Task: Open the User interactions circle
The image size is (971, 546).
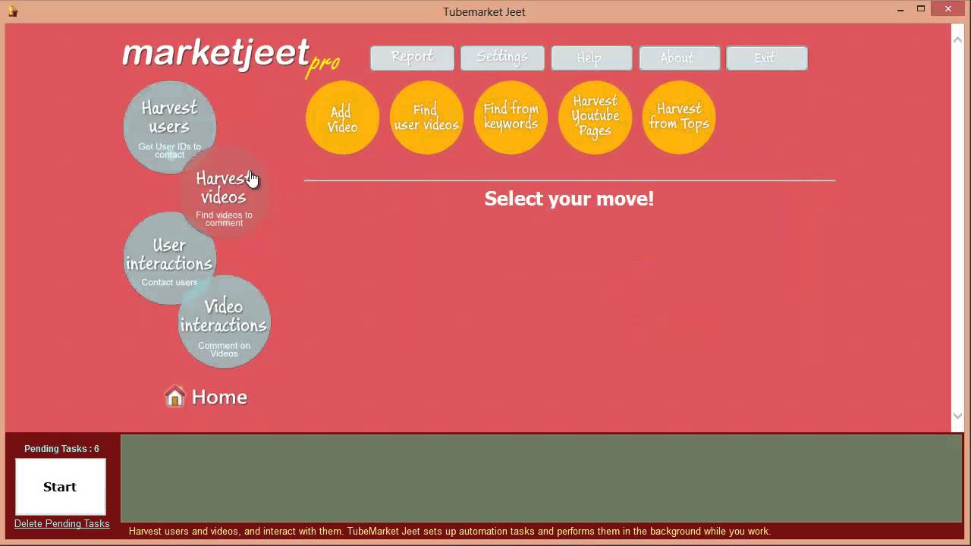Action: point(170,259)
